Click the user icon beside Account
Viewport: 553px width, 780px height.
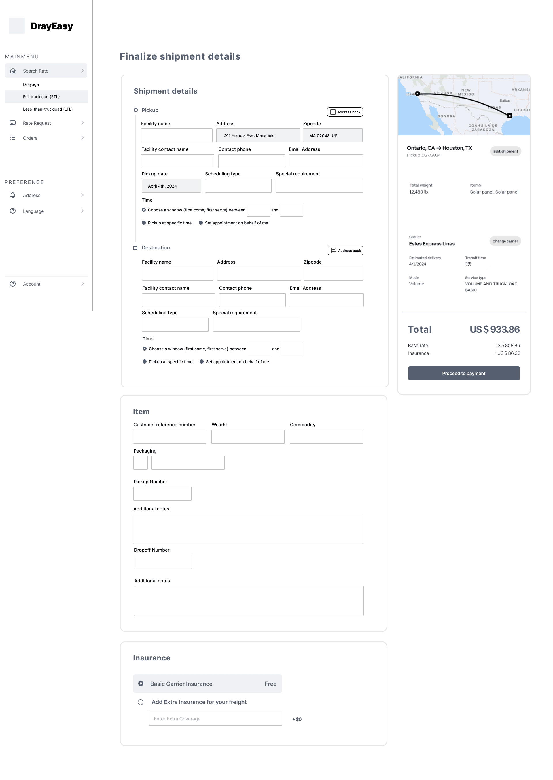[13, 284]
